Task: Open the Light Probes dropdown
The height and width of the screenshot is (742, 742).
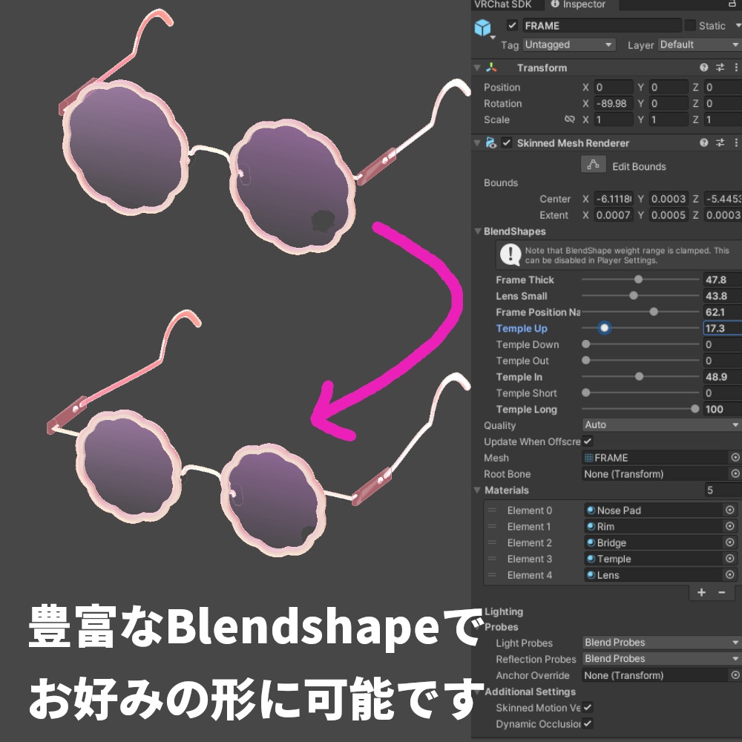Action: pos(662,642)
